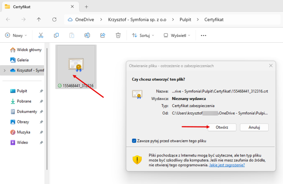The image size is (283, 184).
Task: Select the Certyfikat window tab
Action: (x=40, y=7)
